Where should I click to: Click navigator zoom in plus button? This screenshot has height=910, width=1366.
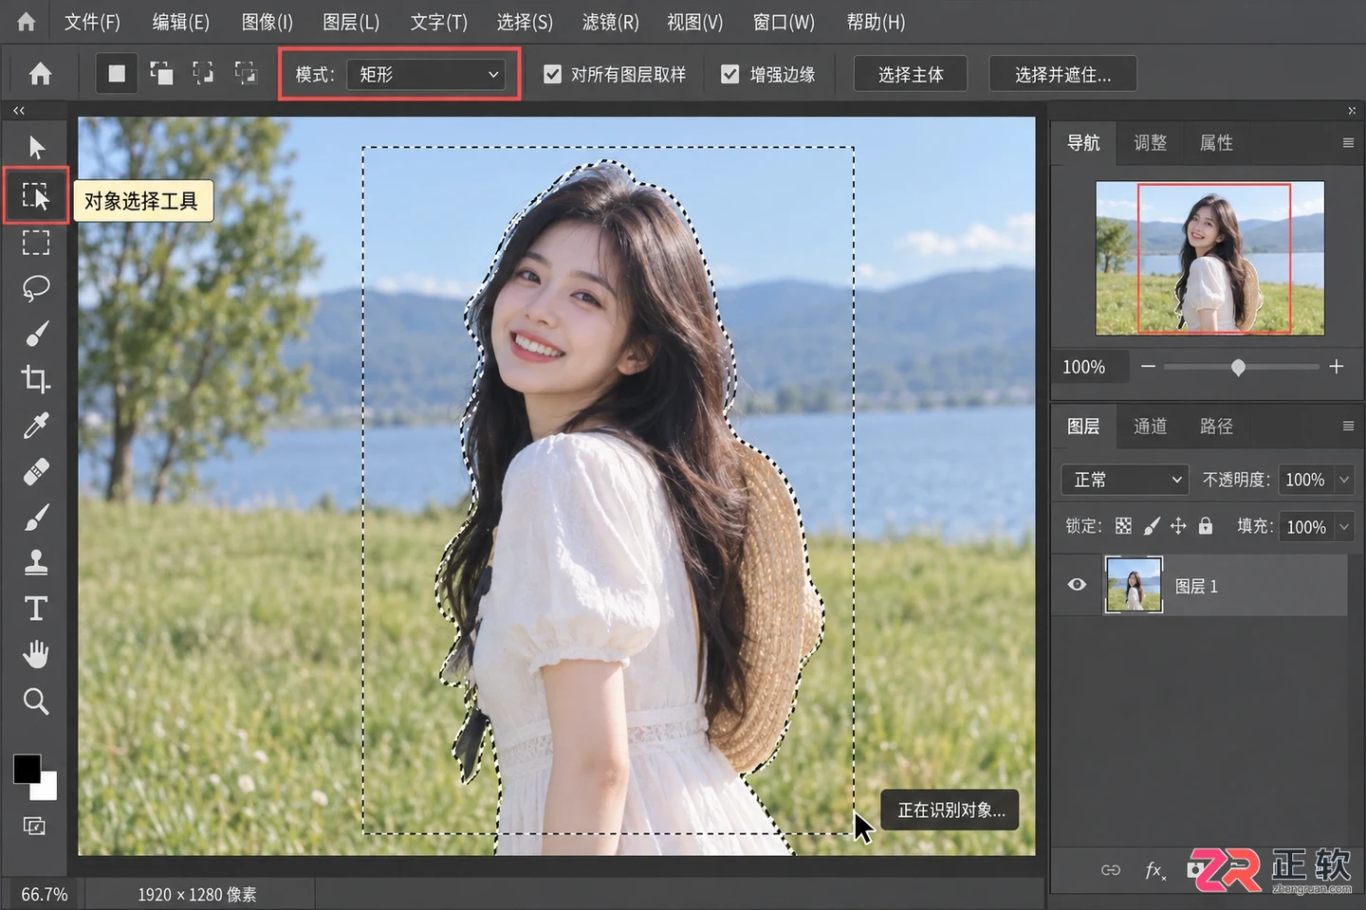[1336, 366]
